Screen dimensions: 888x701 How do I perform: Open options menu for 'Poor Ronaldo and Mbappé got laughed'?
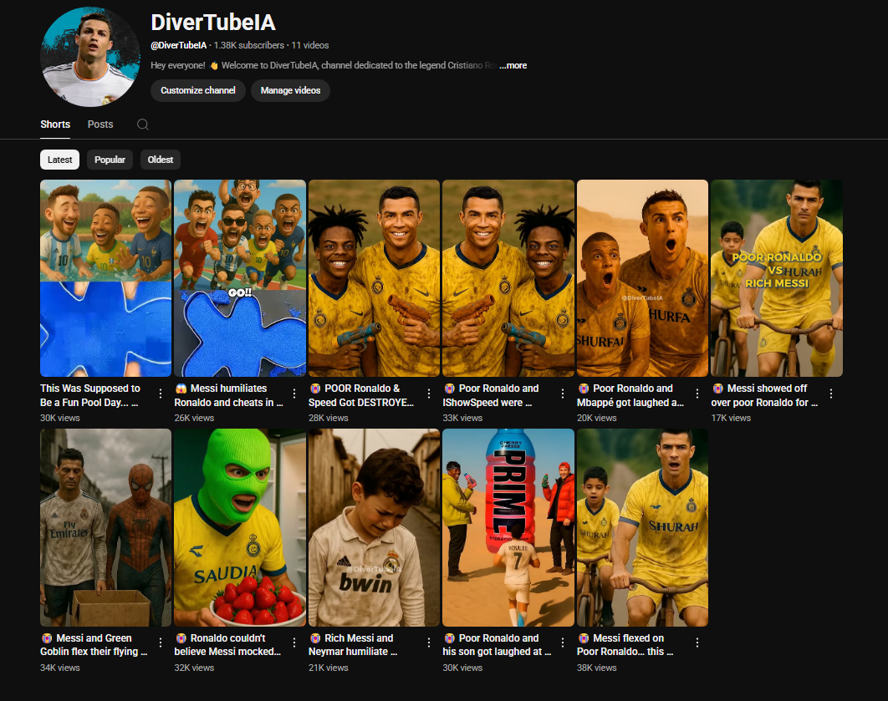(697, 394)
